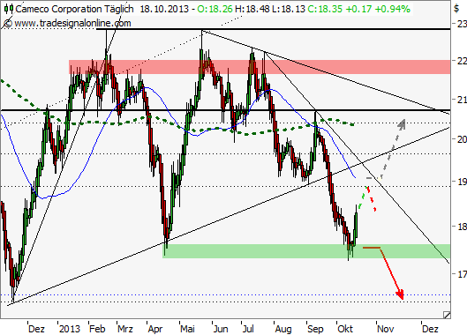Click the Feb label on time axis
Image resolution: width=467 pixels, height=335 pixels.
pos(97,329)
